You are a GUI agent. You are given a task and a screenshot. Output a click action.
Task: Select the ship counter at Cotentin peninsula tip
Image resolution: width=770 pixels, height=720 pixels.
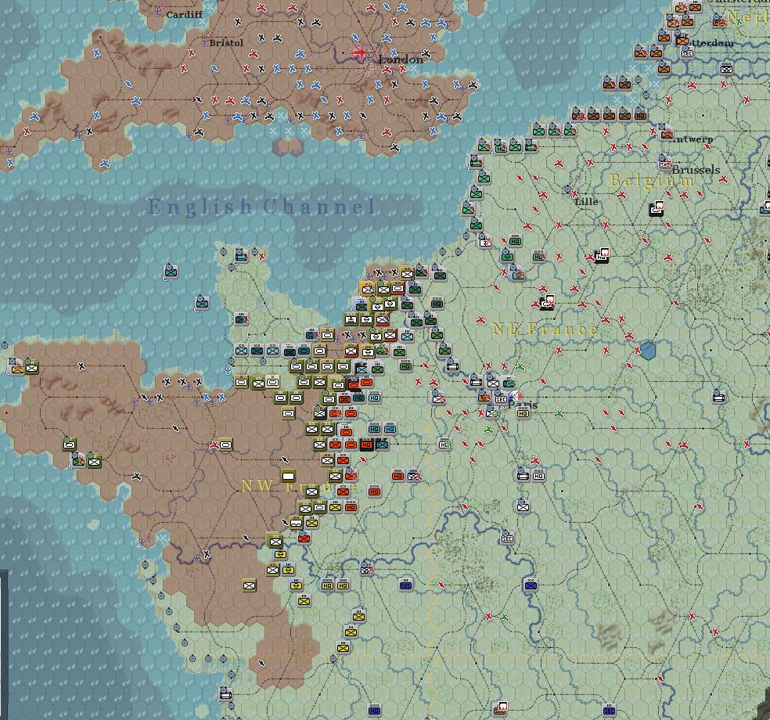[241, 254]
